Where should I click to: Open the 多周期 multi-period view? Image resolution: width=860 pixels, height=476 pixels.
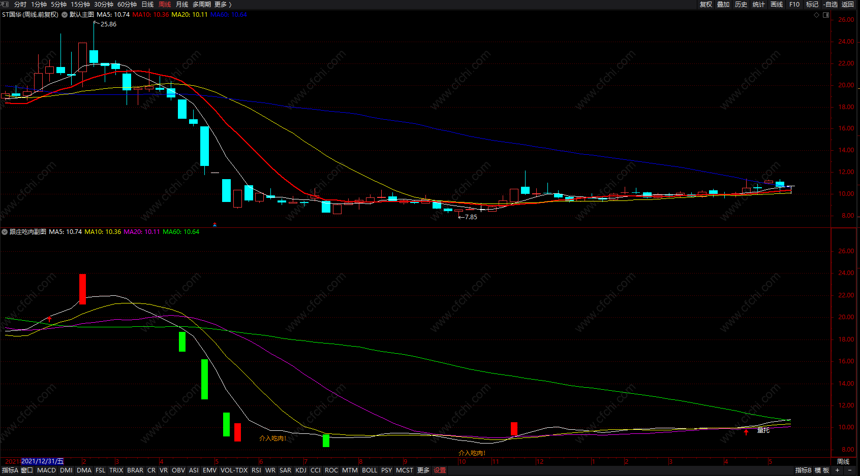(201, 4)
